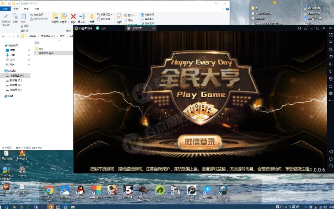Switch to the 全民大亨 emulator tab
334x209 pixels.
pos(137,28)
